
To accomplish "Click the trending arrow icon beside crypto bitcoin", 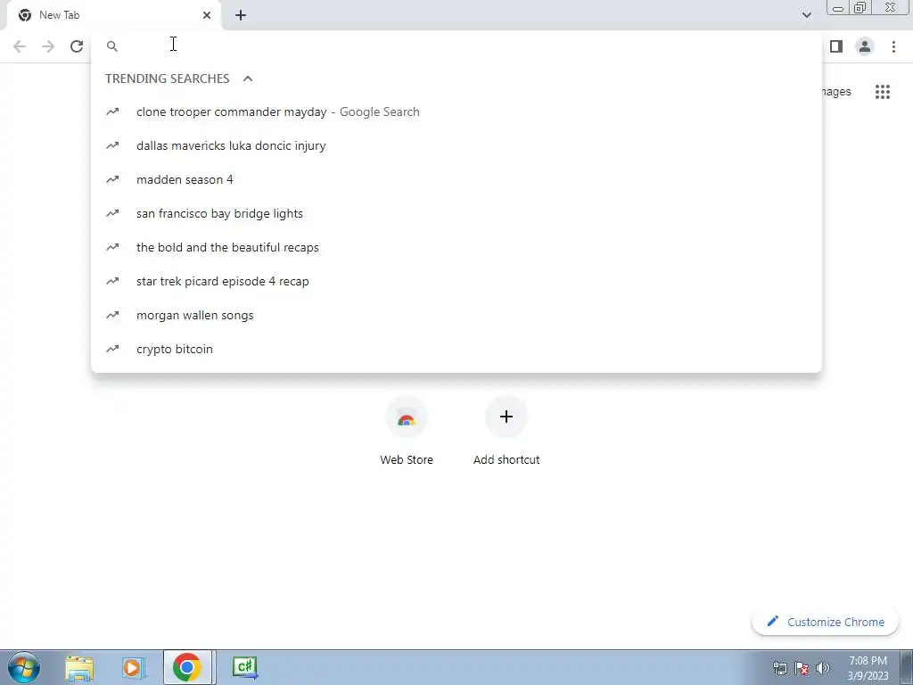I will click(112, 349).
